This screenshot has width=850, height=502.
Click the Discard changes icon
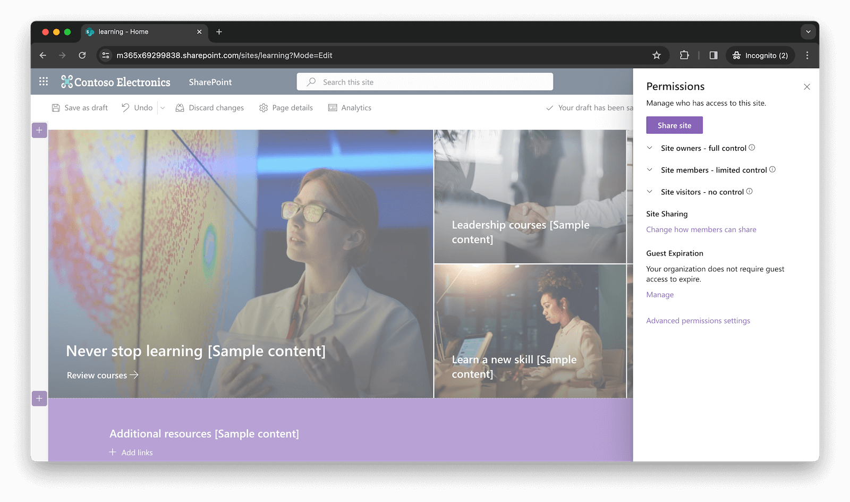pos(180,107)
